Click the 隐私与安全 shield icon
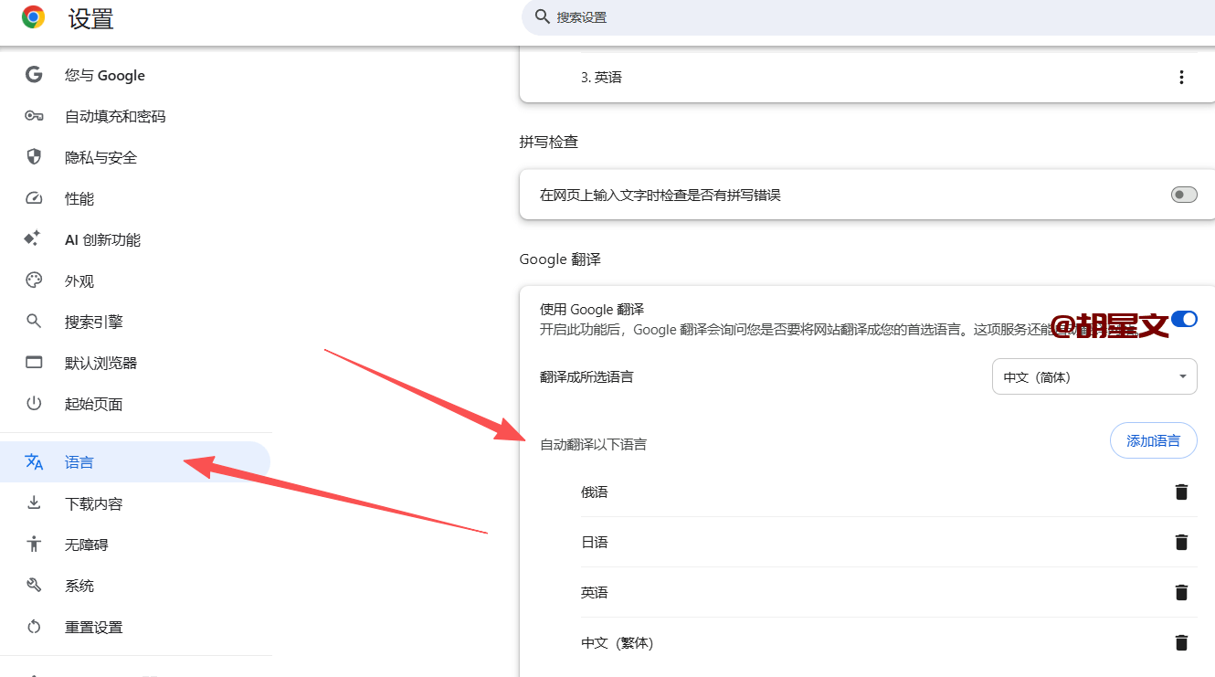1215x677 pixels. (34, 157)
